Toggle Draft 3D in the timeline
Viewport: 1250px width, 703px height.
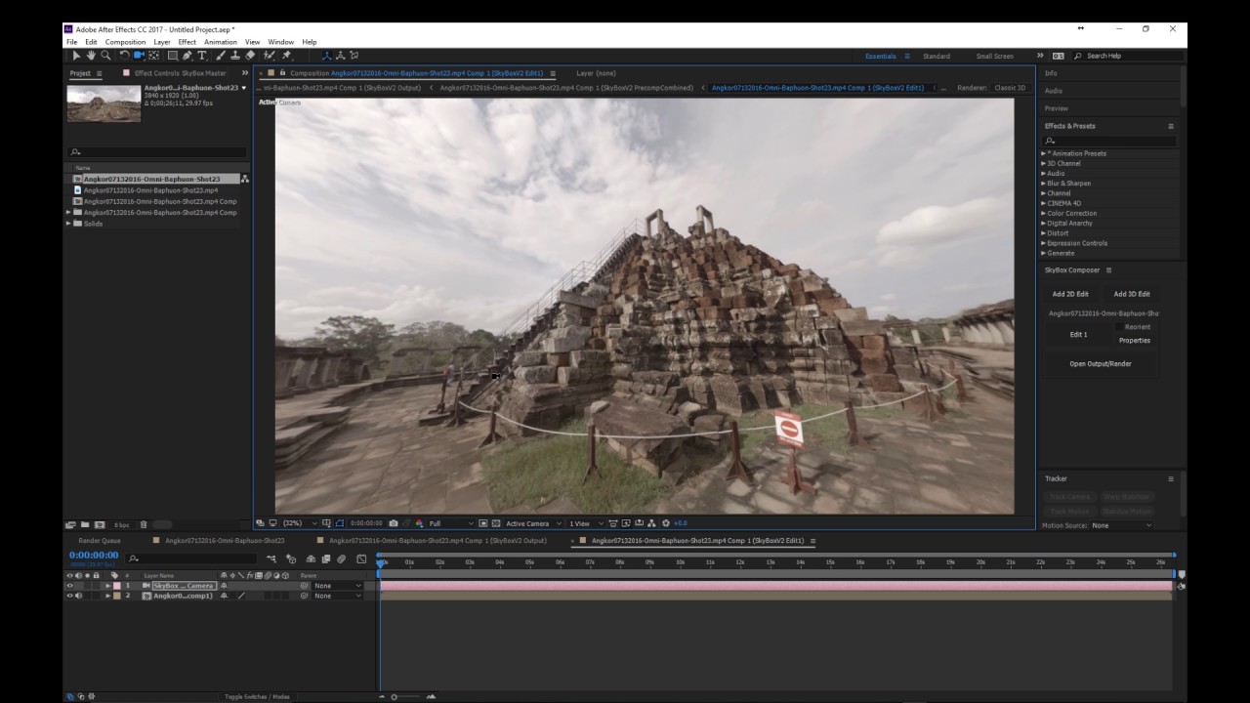point(291,558)
